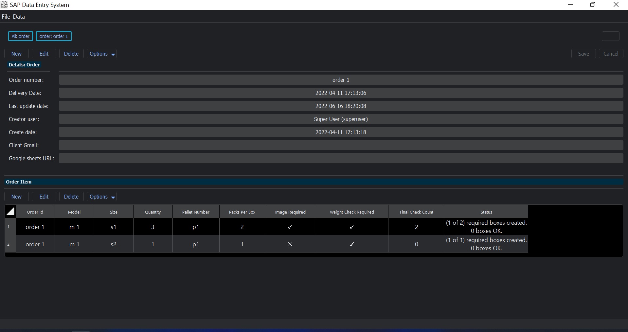Toggle Image Required cross in s2 row
Screen dimensions: 628x332
click(x=290, y=244)
